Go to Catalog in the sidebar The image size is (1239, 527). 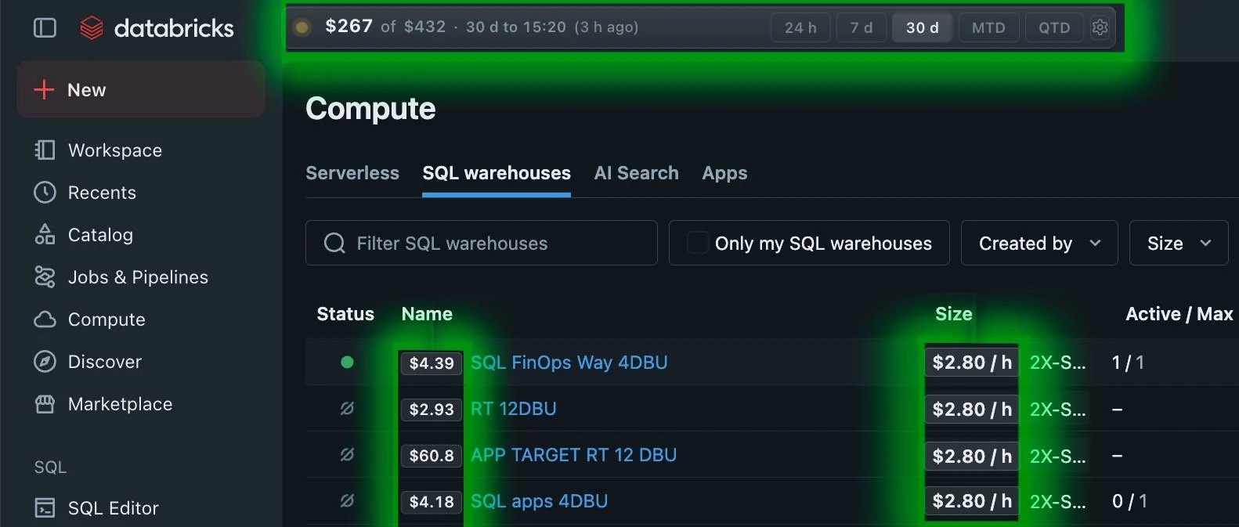[x=100, y=235]
